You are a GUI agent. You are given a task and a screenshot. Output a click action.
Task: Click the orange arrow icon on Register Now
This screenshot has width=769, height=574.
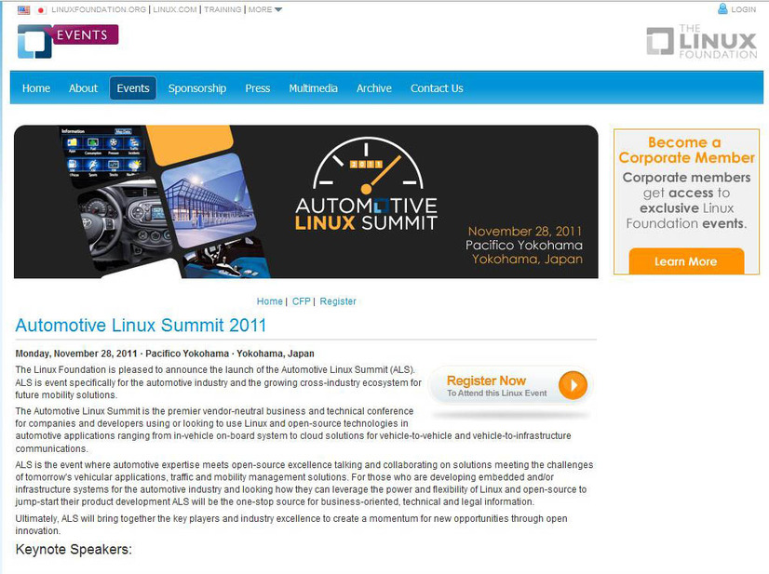pos(573,385)
